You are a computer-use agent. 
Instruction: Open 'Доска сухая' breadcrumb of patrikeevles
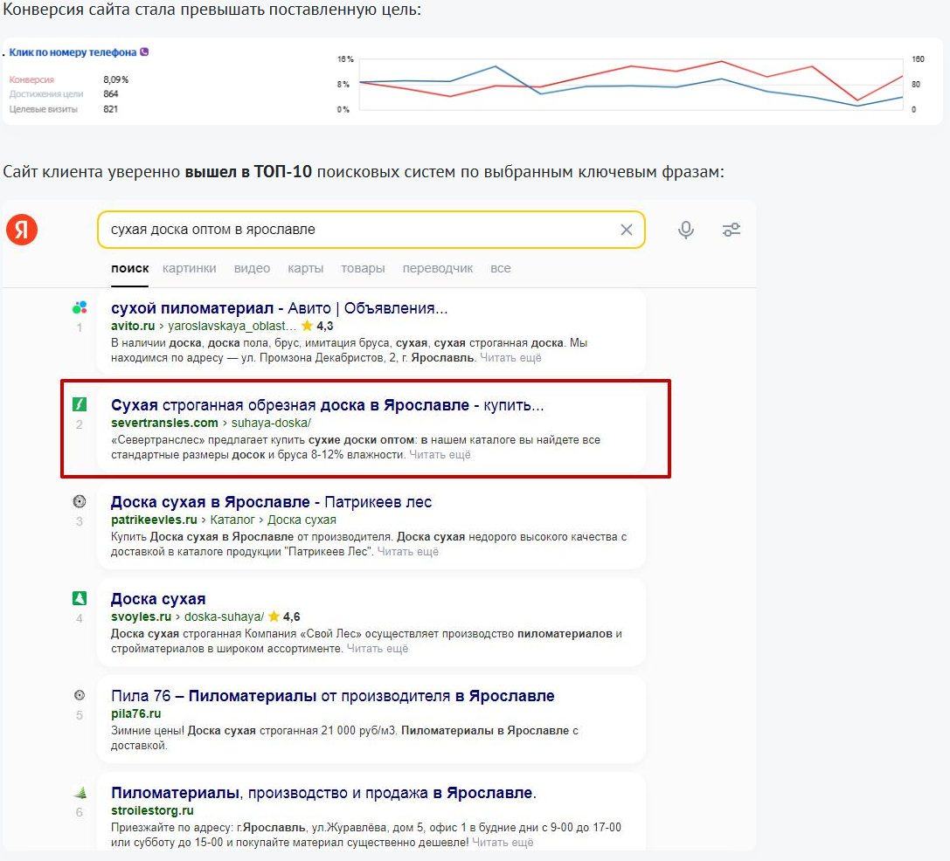(x=302, y=520)
